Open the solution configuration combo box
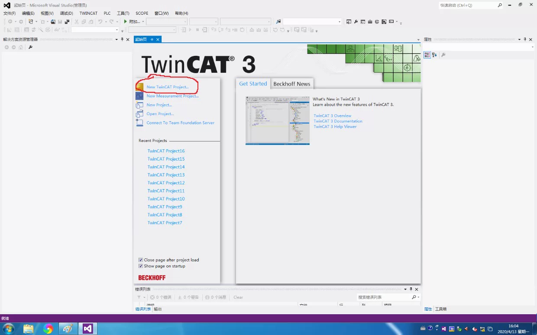 click(167, 22)
